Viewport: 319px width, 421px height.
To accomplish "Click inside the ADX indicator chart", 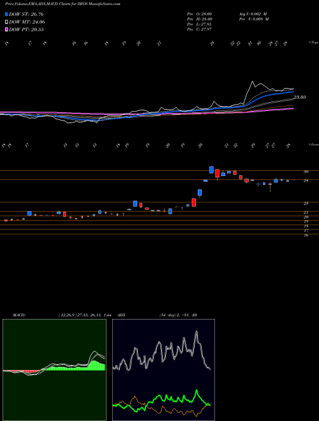I will pyautogui.click(x=163, y=370).
